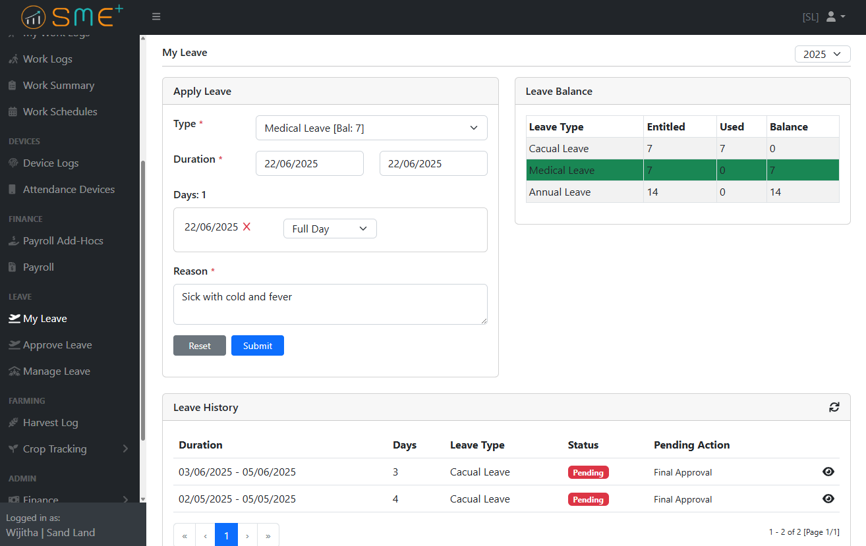Open Work Summary page

[x=59, y=85]
